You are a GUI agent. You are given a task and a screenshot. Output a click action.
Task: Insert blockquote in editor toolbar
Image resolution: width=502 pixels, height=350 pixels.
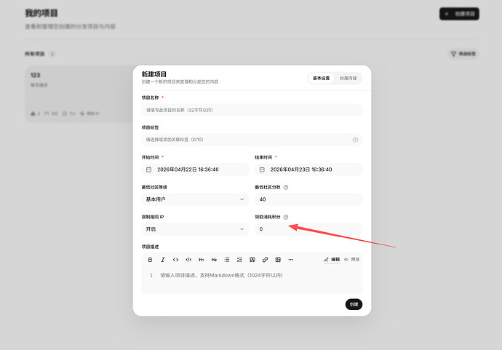click(x=252, y=260)
